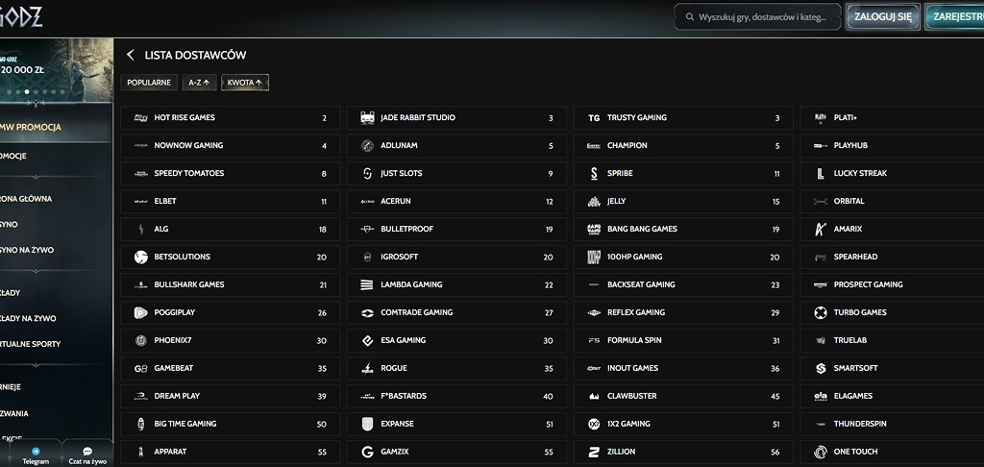
Task: Click the Poggiplay logo icon
Action: (x=140, y=312)
